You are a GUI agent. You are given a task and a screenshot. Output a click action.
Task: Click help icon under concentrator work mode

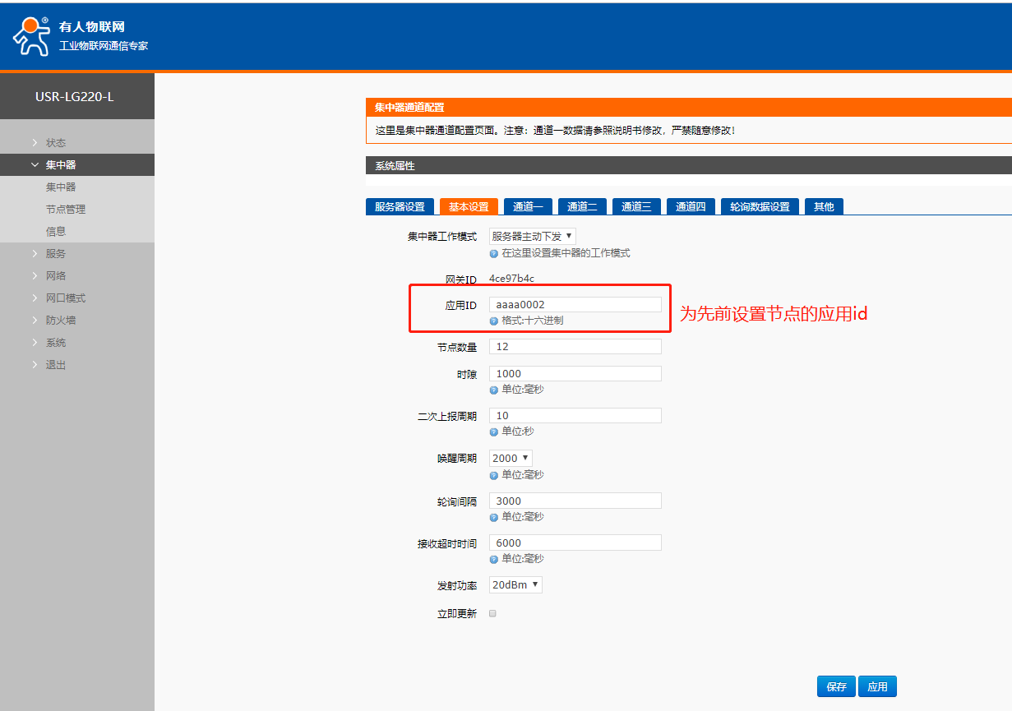[x=494, y=253]
